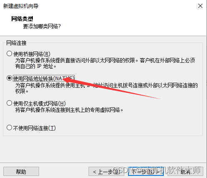Click the 使用桥接网络(R) option label text

pos(32,54)
